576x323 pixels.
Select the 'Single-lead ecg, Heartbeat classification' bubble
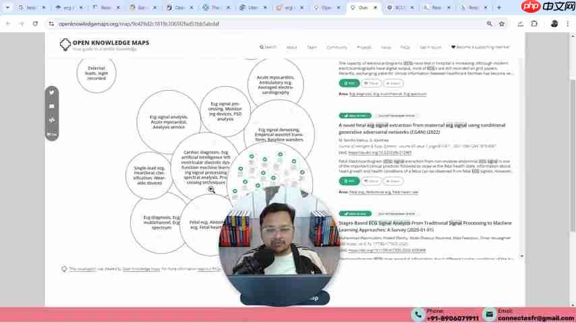[x=149, y=175]
